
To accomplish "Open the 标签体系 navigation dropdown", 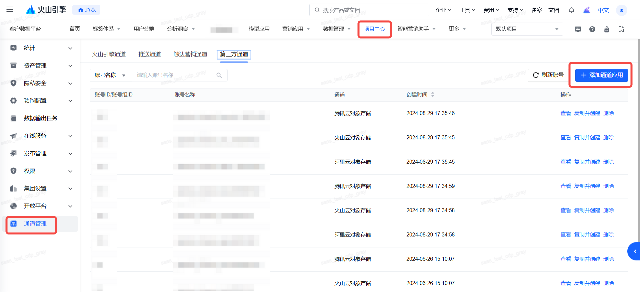I will pyautogui.click(x=107, y=29).
